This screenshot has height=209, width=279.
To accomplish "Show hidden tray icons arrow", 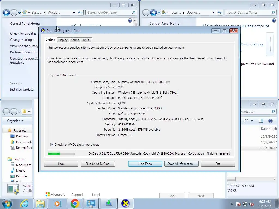I will tap(232, 204).
